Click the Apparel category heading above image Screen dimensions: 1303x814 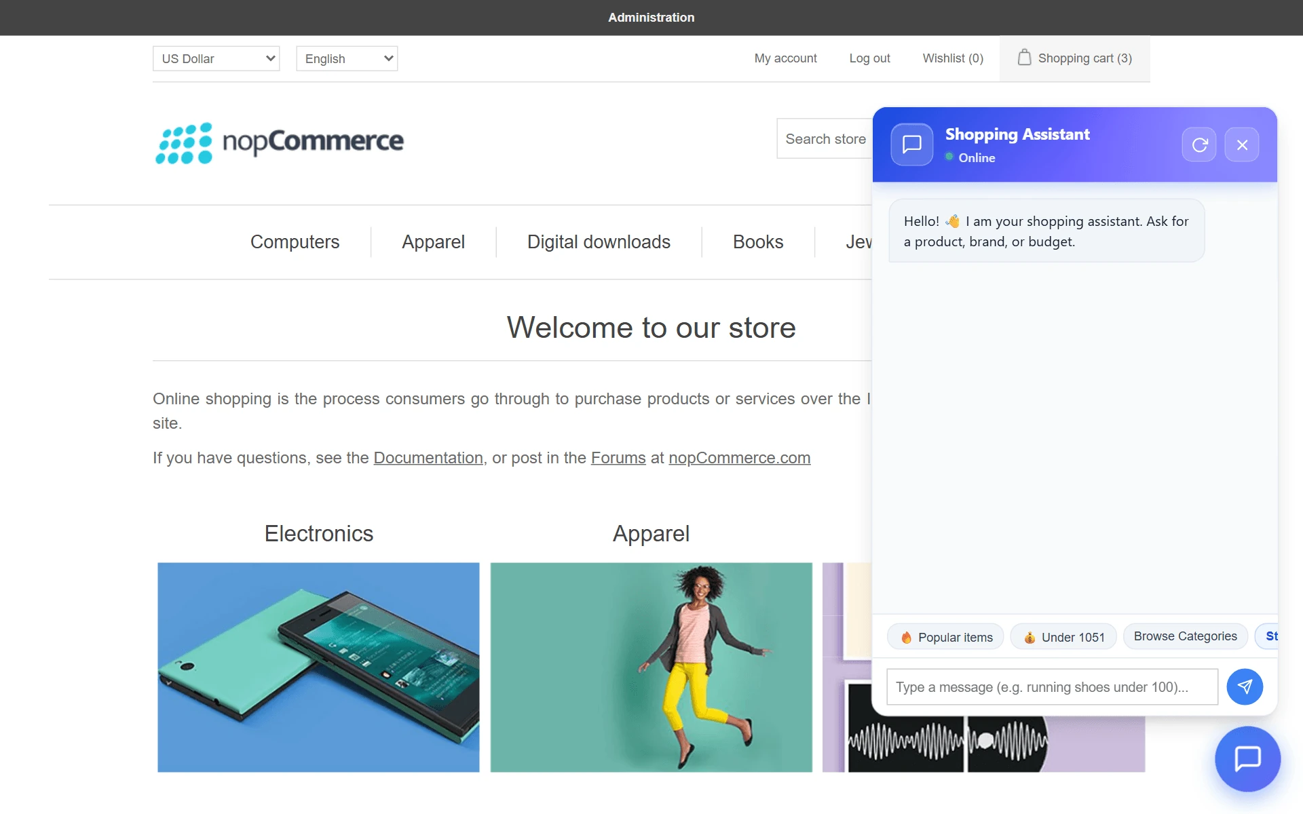click(x=651, y=534)
